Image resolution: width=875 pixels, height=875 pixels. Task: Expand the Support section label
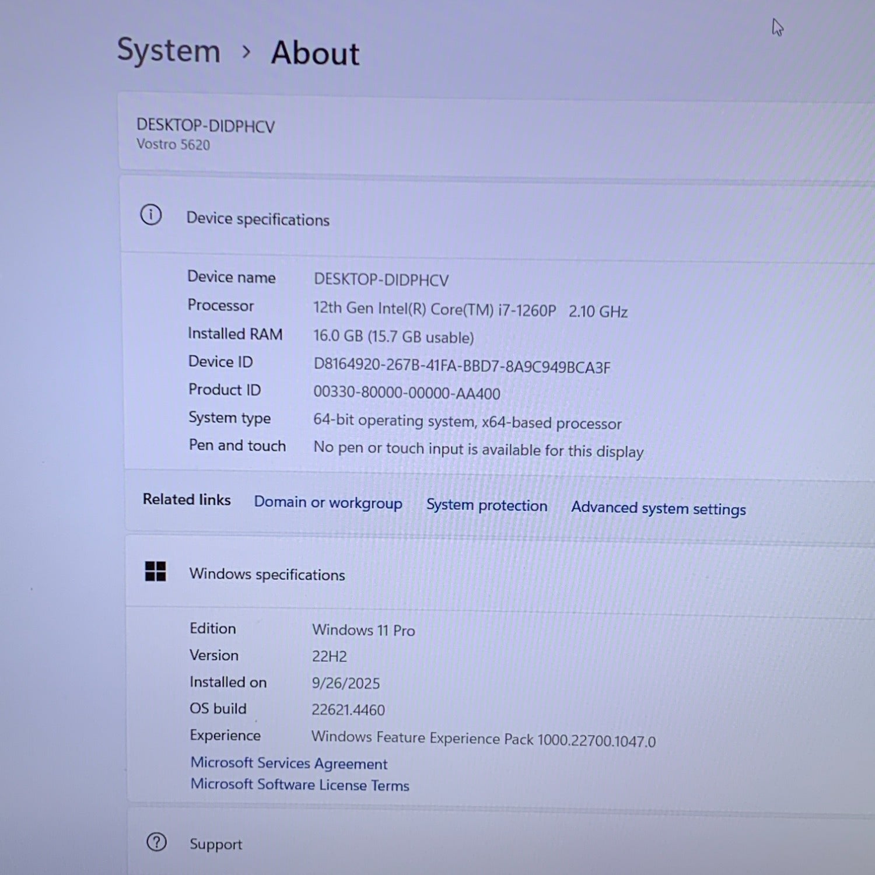point(216,845)
